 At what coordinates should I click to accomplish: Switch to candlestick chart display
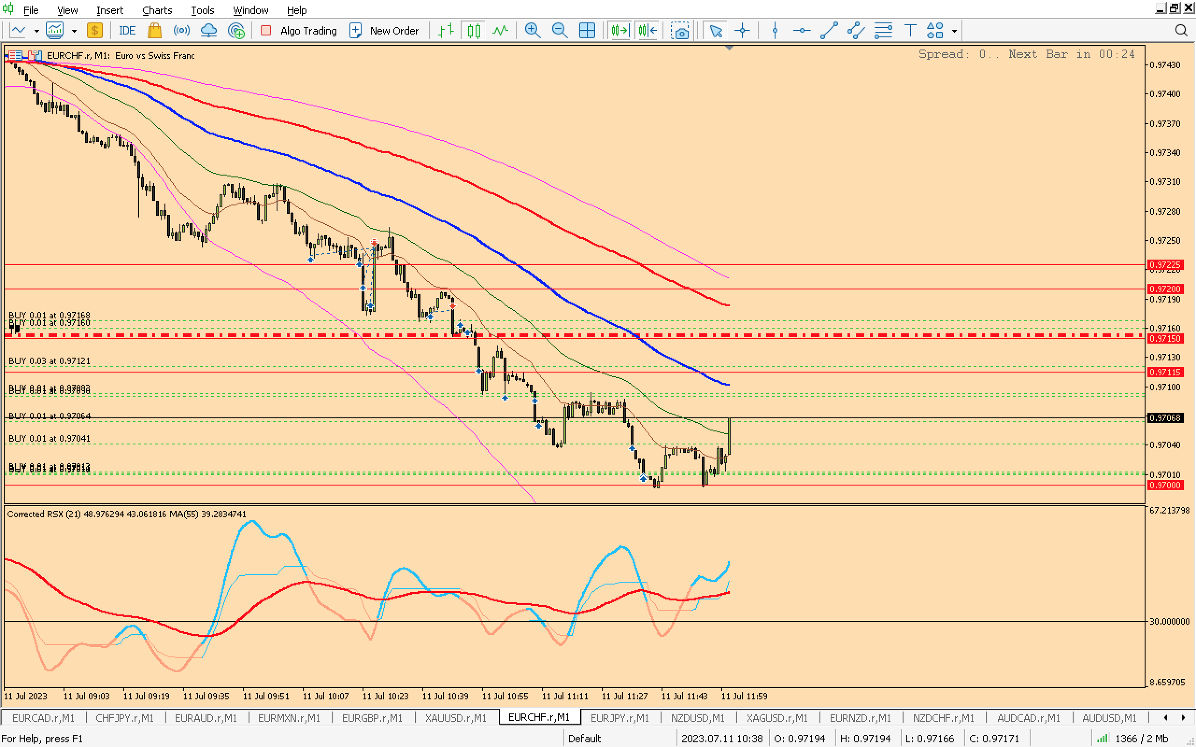pyautogui.click(x=473, y=31)
